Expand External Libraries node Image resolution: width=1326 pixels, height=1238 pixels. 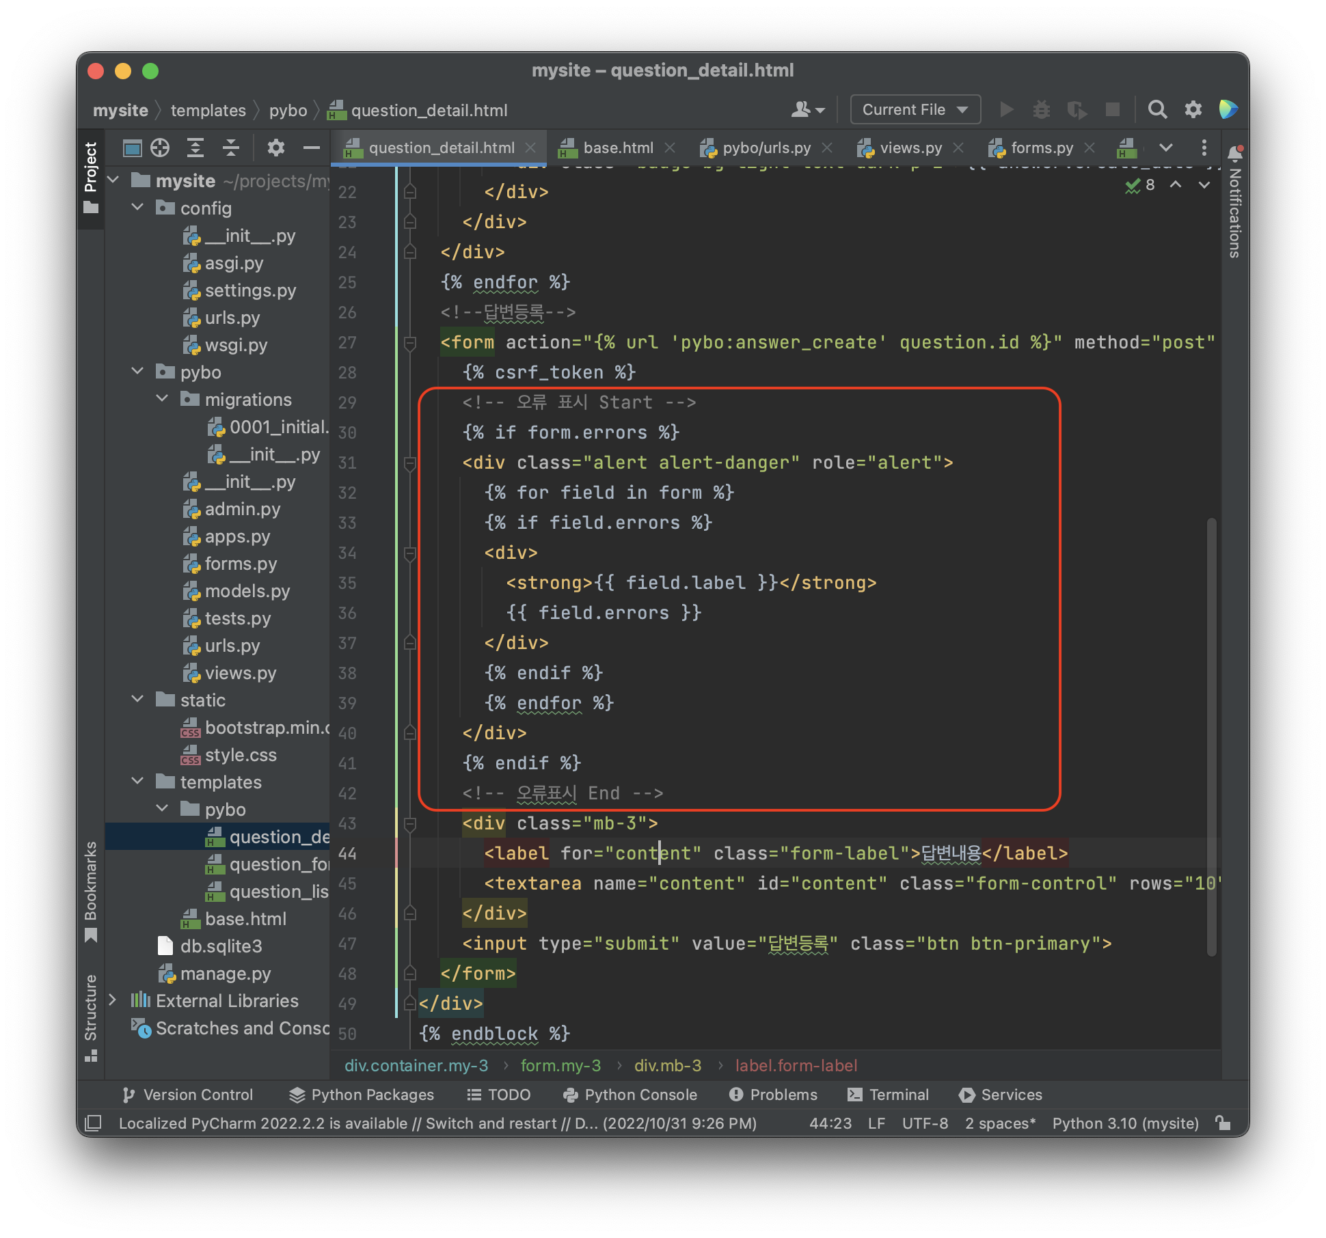113,1000
